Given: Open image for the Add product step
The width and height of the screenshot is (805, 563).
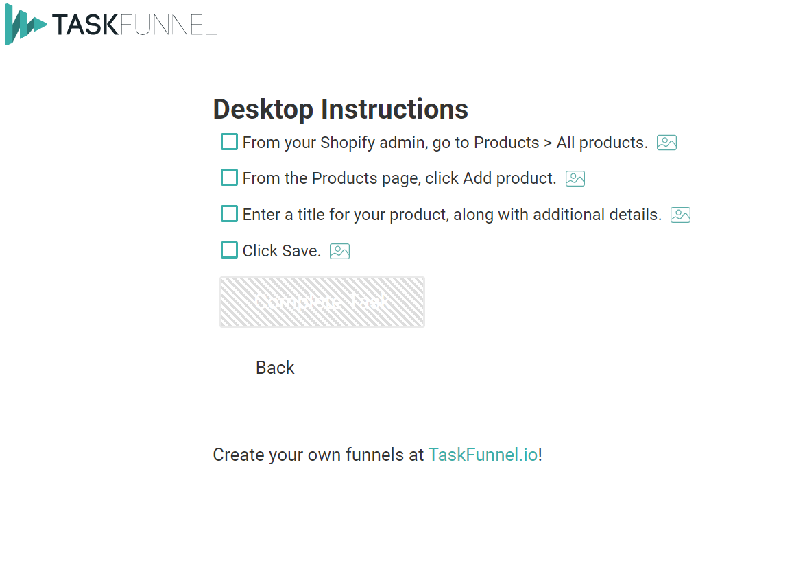Looking at the screenshot, I should [x=575, y=179].
